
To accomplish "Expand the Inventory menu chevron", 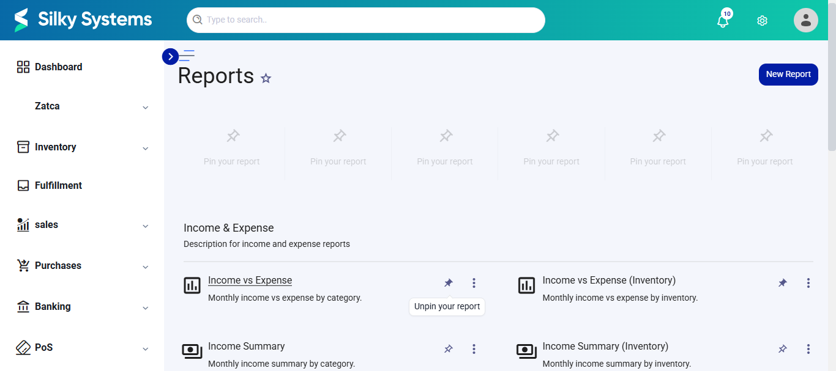I will coord(146,149).
